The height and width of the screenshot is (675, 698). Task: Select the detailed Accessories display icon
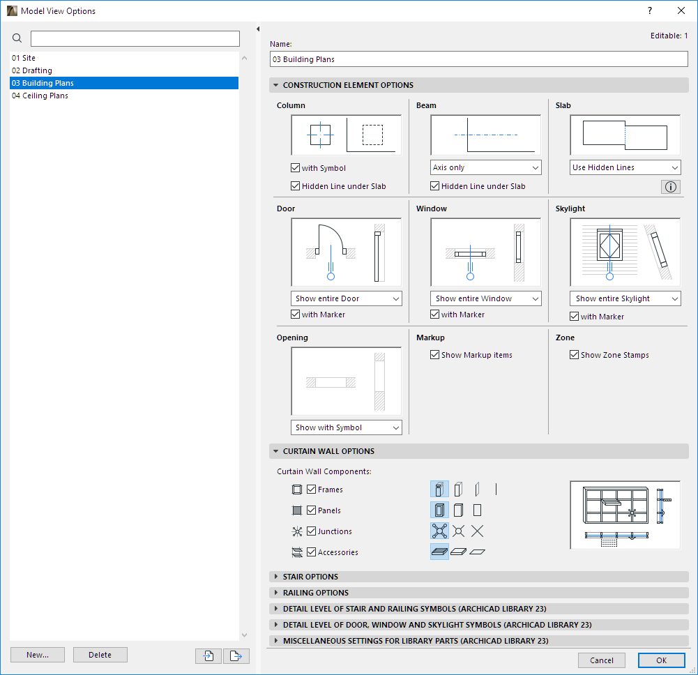tap(439, 551)
